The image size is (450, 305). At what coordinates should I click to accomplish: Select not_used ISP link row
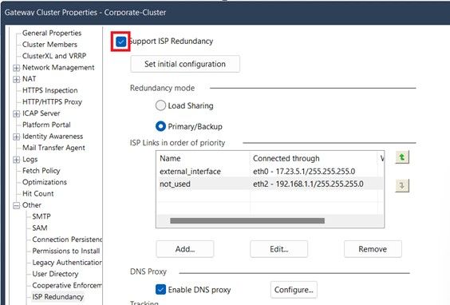270,184
